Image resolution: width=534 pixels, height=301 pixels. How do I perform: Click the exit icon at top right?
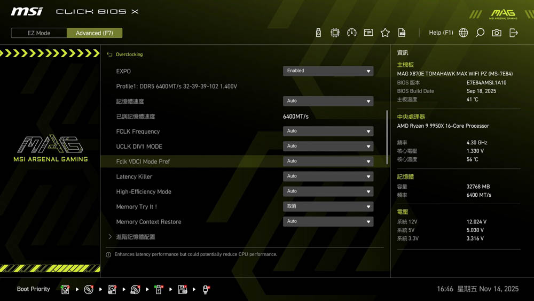pos(514,33)
